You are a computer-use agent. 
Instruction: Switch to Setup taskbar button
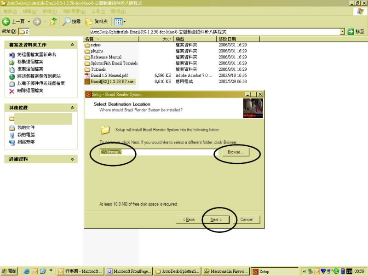[x=275, y=271]
